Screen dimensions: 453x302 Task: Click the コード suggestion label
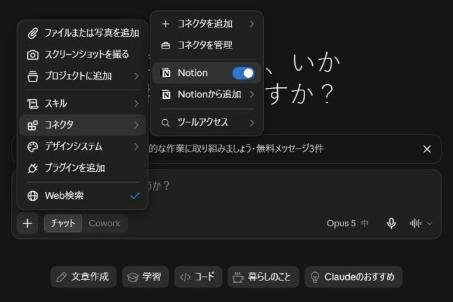click(x=205, y=277)
